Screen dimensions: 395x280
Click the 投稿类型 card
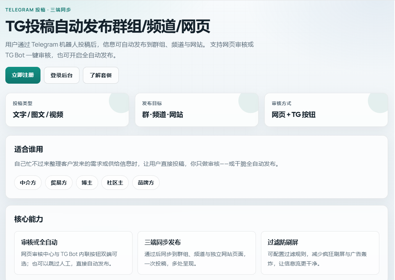coord(67,110)
